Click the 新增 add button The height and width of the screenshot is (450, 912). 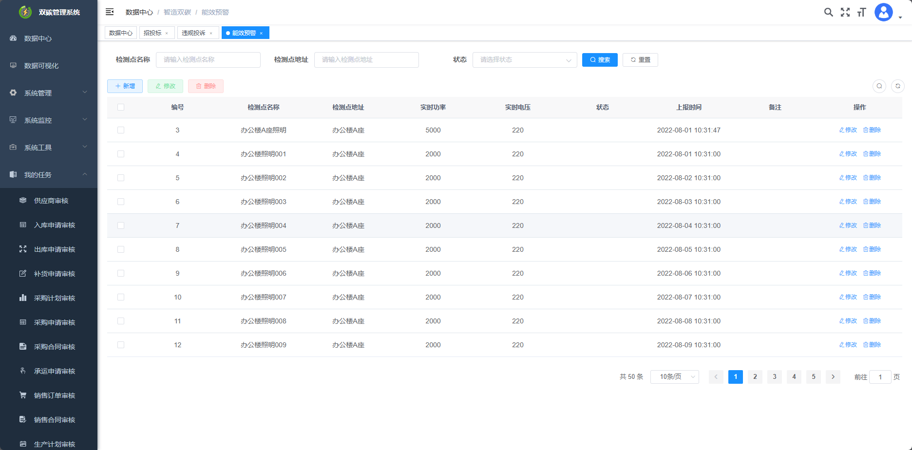pos(125,86)
